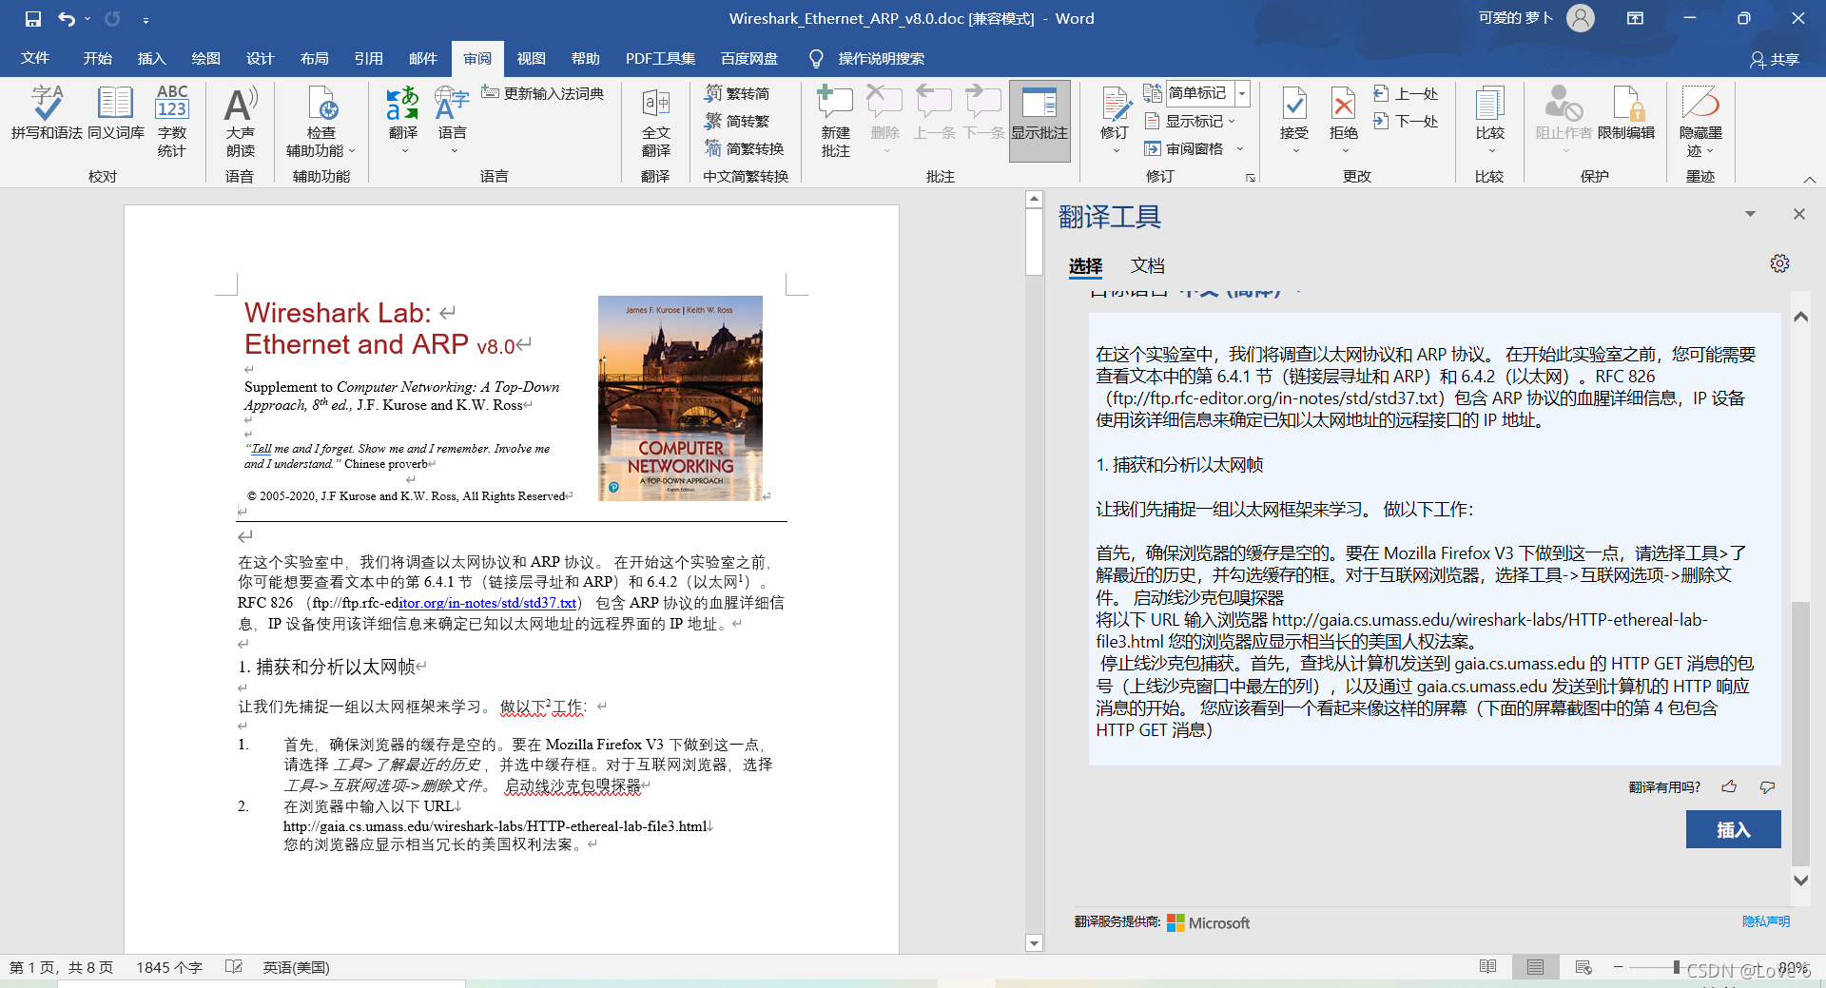Viewport: 1826px width, 988px height.
Task: Switch to Web Layout view
Action: [x=1583, y=967]
